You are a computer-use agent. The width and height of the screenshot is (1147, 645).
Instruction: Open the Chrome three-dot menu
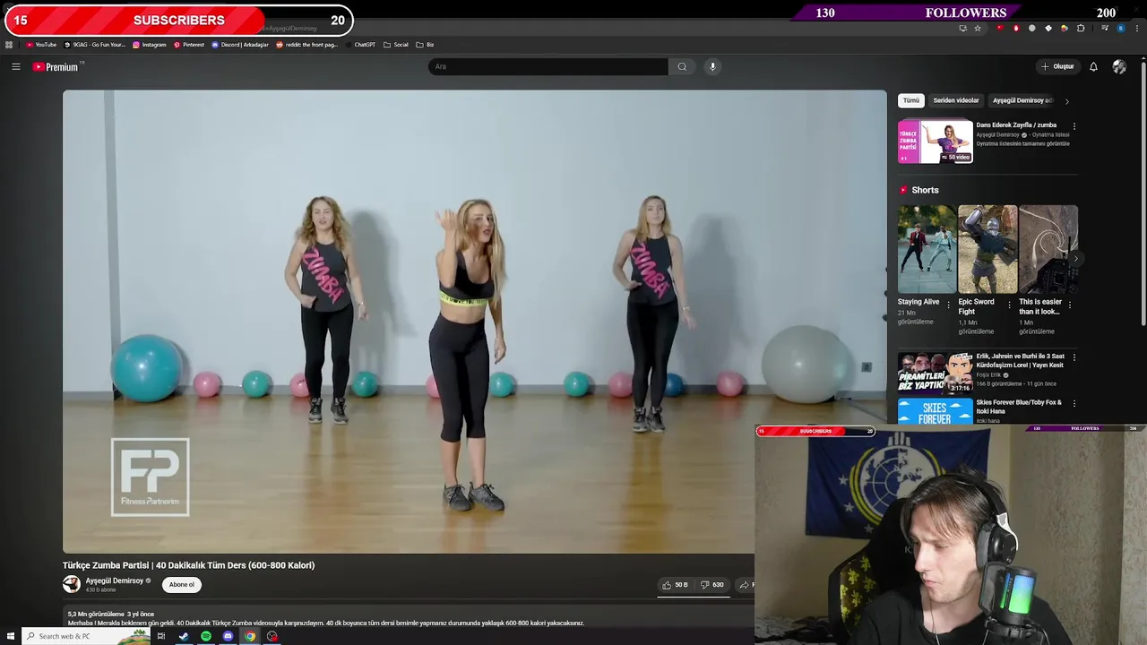pyautogui.click(x=1137, y=28)
